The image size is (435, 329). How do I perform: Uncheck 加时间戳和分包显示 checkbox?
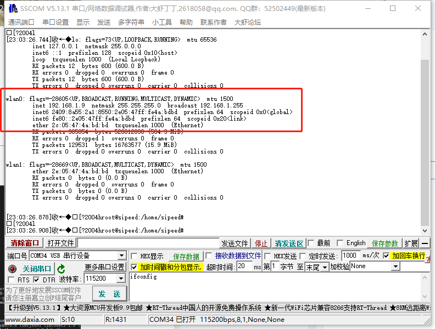[x=135, y=267]
